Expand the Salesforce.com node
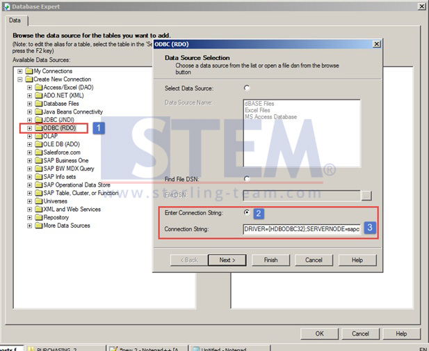The width and height of the screenshot is (429, 351). [x=29, y=153]
